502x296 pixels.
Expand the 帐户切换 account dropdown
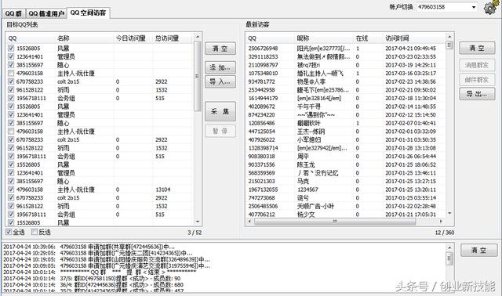(474, 7)
